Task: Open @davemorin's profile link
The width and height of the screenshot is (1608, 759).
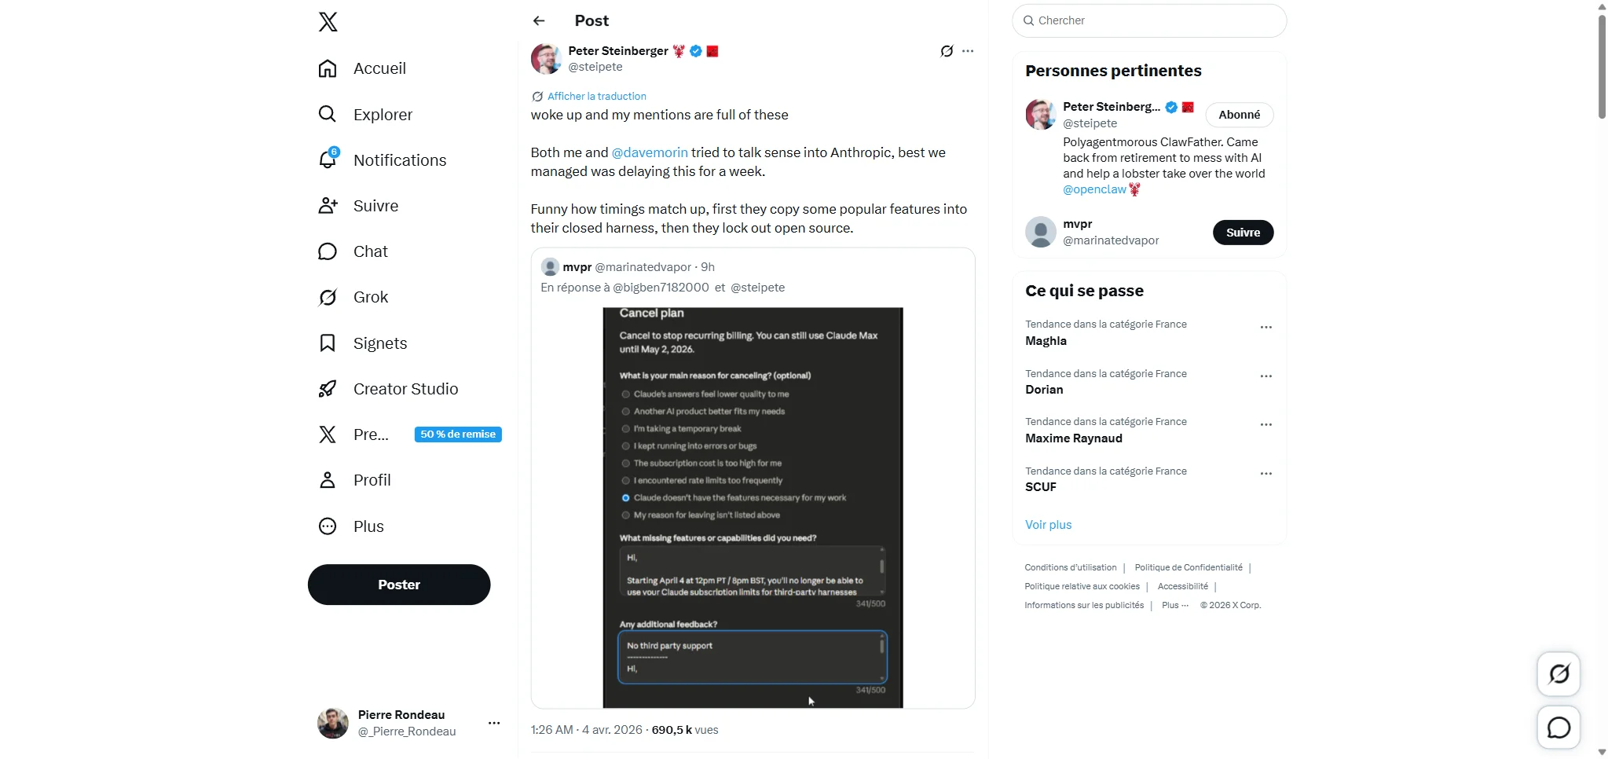Action: [650, 152]
